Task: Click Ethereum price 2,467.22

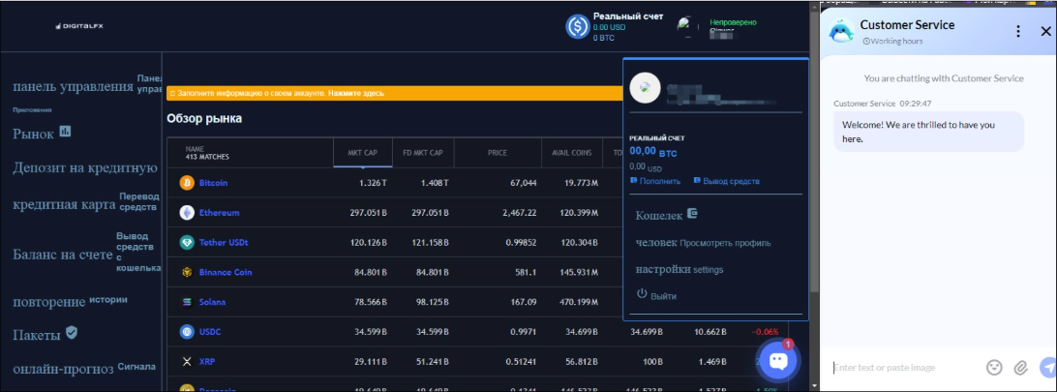Action: 519,213
